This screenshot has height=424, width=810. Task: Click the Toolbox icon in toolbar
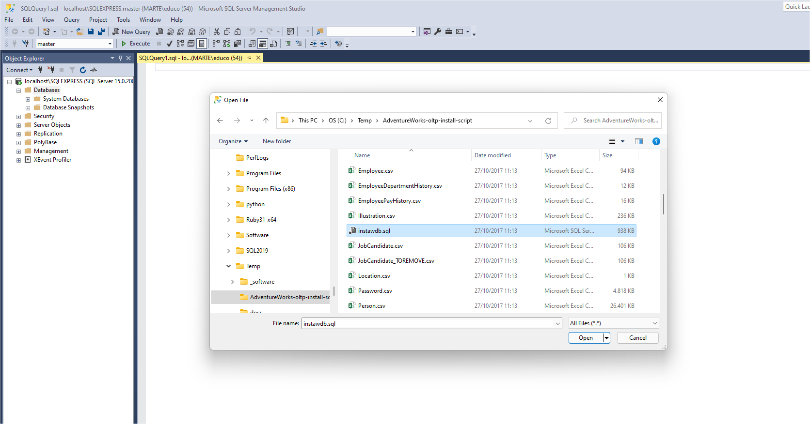click(x=448, y=31)
